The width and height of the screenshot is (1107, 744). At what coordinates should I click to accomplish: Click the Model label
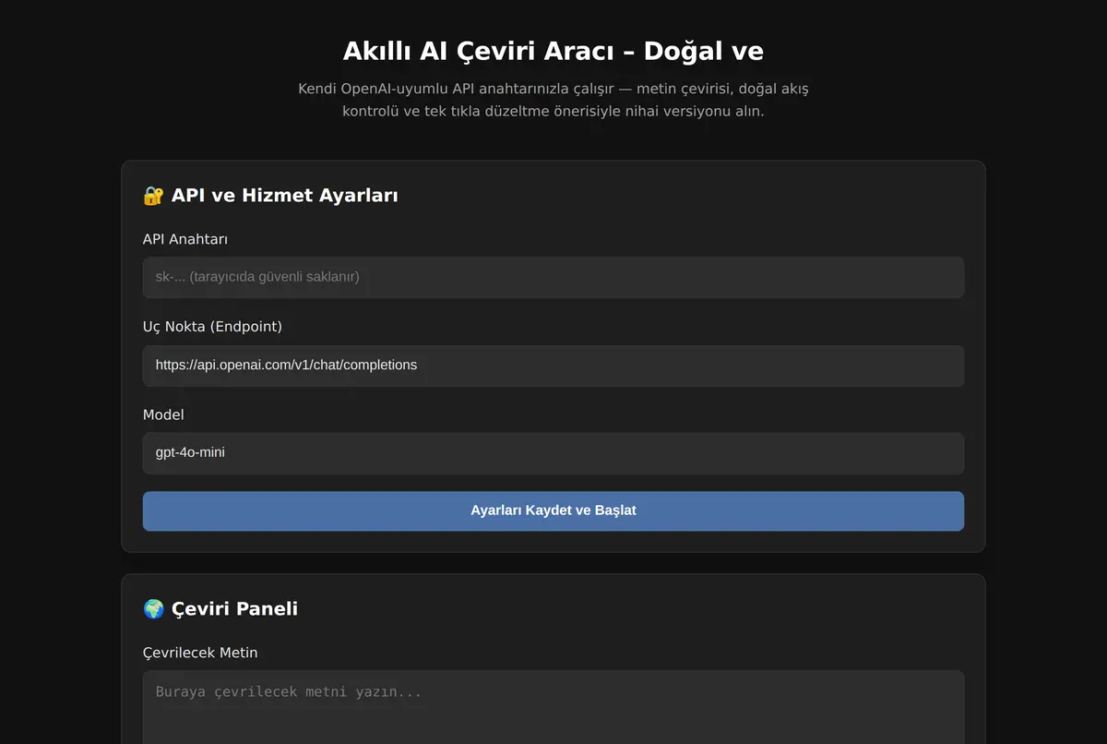163,415
